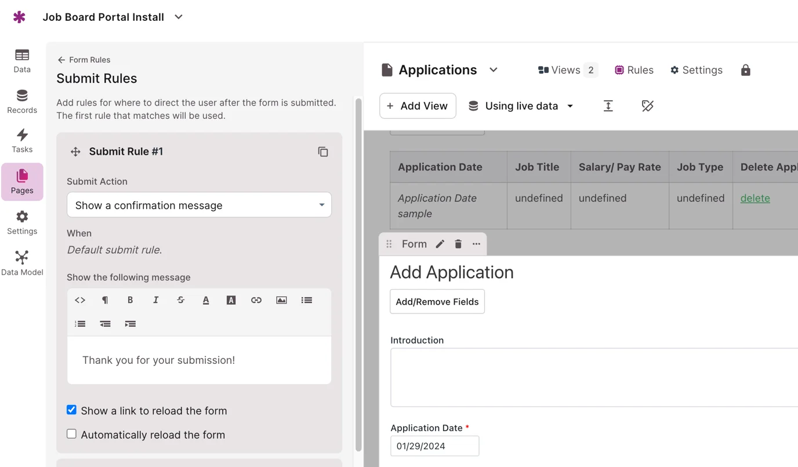Click the Bold formatting icon
798x467 pixels.
coord(130,300)
